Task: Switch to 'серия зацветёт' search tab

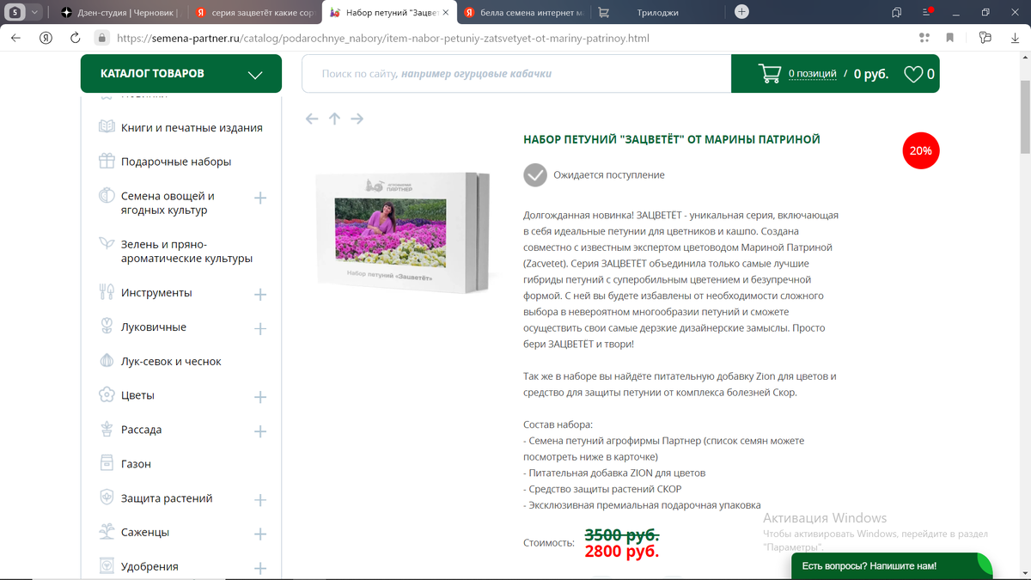Action: 255,13
